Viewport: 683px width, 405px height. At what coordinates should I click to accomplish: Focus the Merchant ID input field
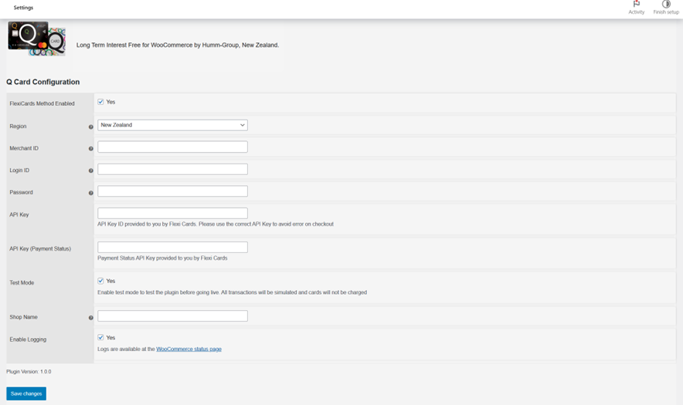[172, 147]
